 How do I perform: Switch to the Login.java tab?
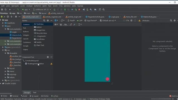point(115,17)
